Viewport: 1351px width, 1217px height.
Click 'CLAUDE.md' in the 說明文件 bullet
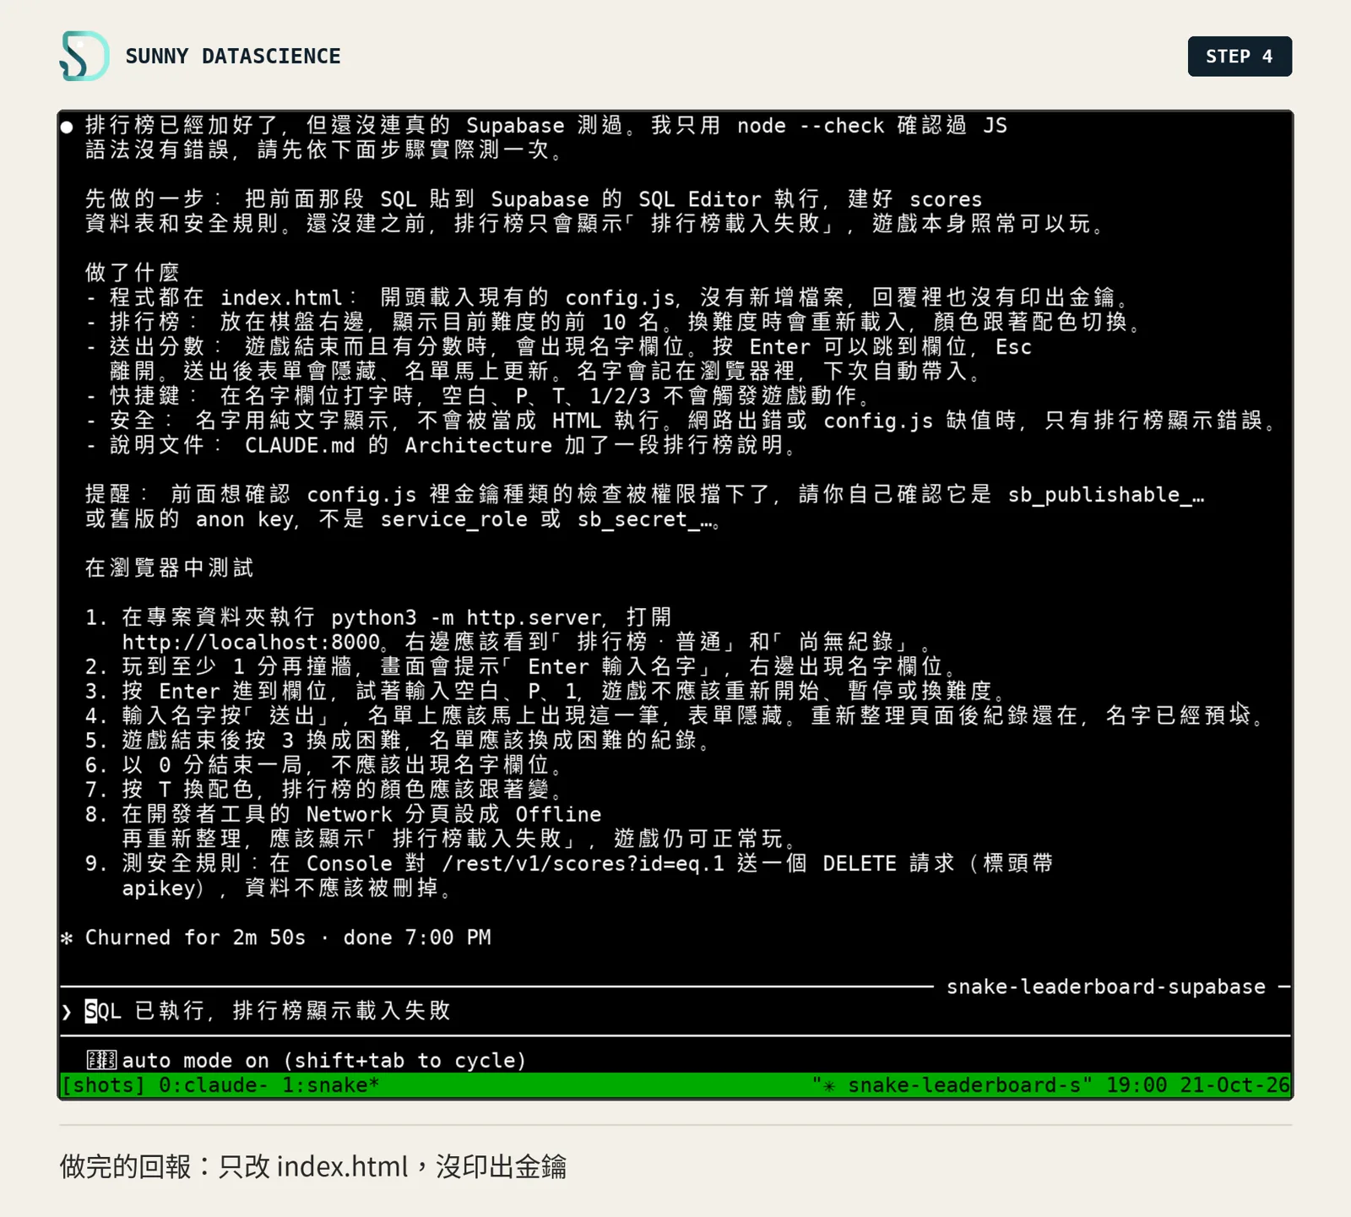[x=300, y=446]
